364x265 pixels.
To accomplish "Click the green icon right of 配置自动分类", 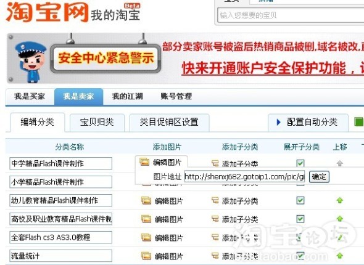I will point(359,122).
